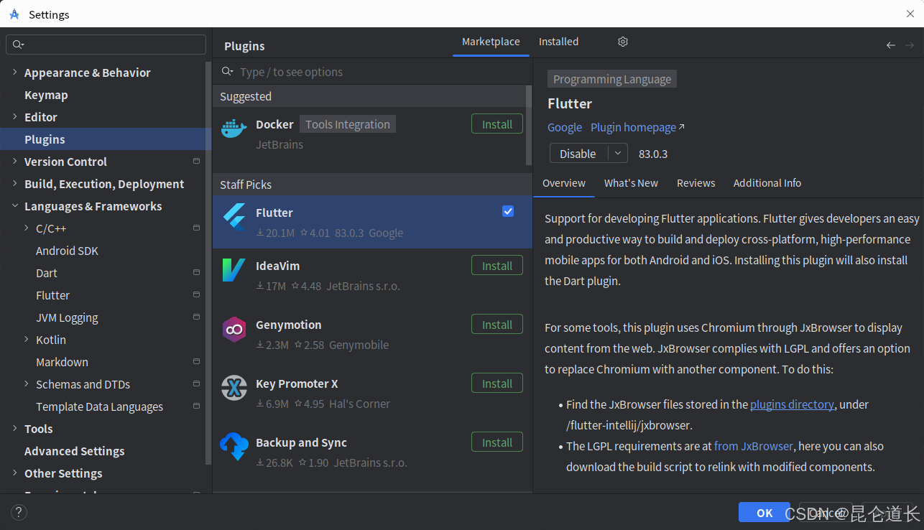The height and width of the screenshot is (530, 924).
Task: Go forward with the right arrow icon
Action: (910, 45)
